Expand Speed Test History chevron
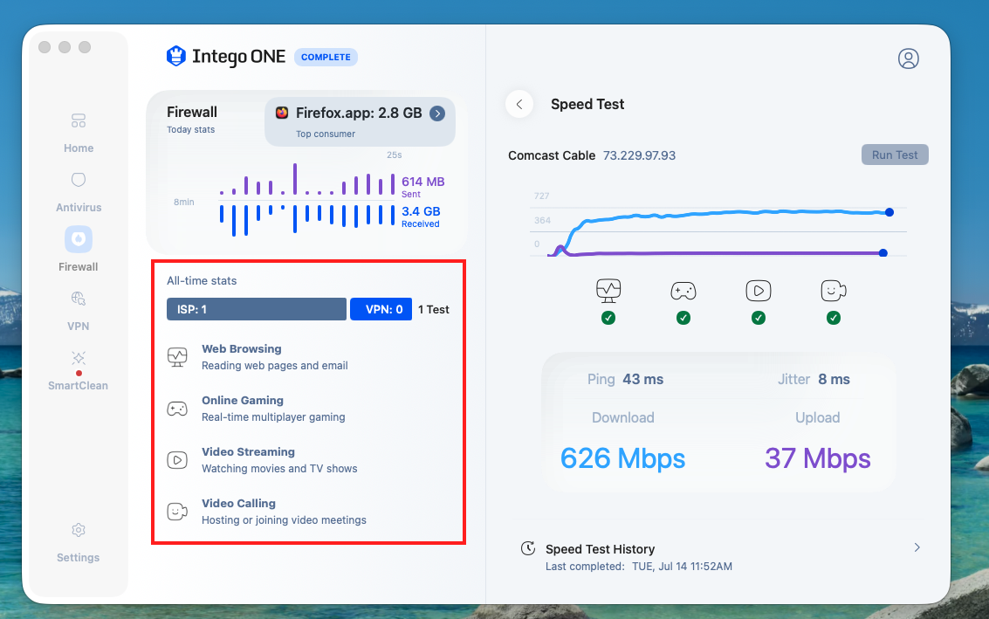Screen dimensions: 989x619 click(x=917, y=547)
